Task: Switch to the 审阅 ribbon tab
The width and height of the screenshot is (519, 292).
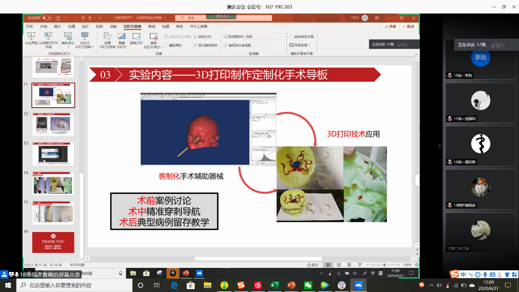Action: (151, 27)
